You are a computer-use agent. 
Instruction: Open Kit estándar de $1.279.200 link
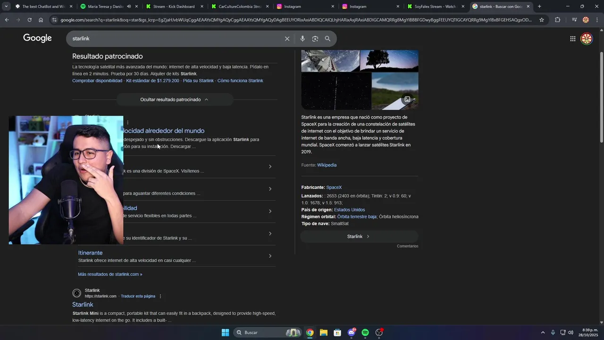pos(152,81)
